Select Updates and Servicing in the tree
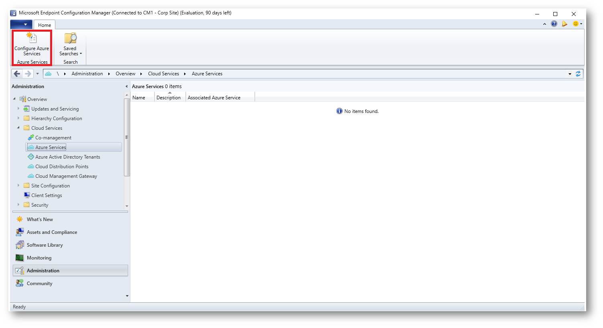This screenshot has width=603, height=328. click(55, 109)
